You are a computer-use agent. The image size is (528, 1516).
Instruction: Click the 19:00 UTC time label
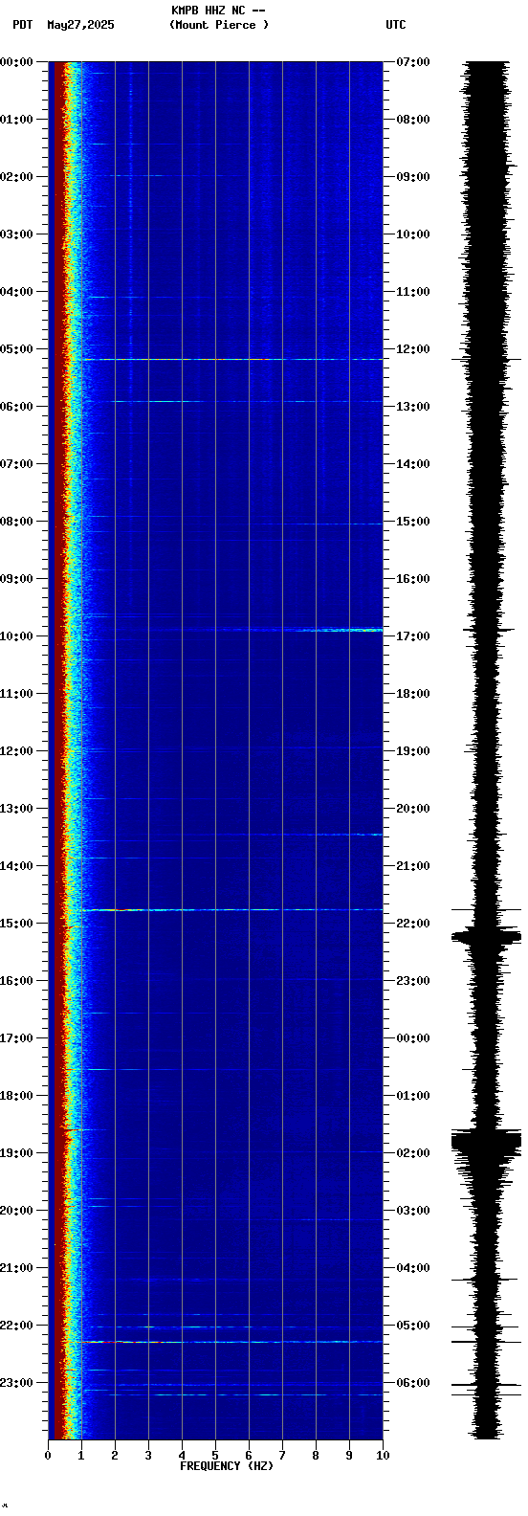click(412, 751)
